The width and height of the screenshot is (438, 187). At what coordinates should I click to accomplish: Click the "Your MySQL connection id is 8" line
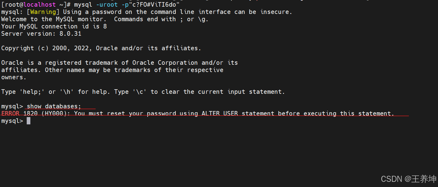(x=54, y=26)
